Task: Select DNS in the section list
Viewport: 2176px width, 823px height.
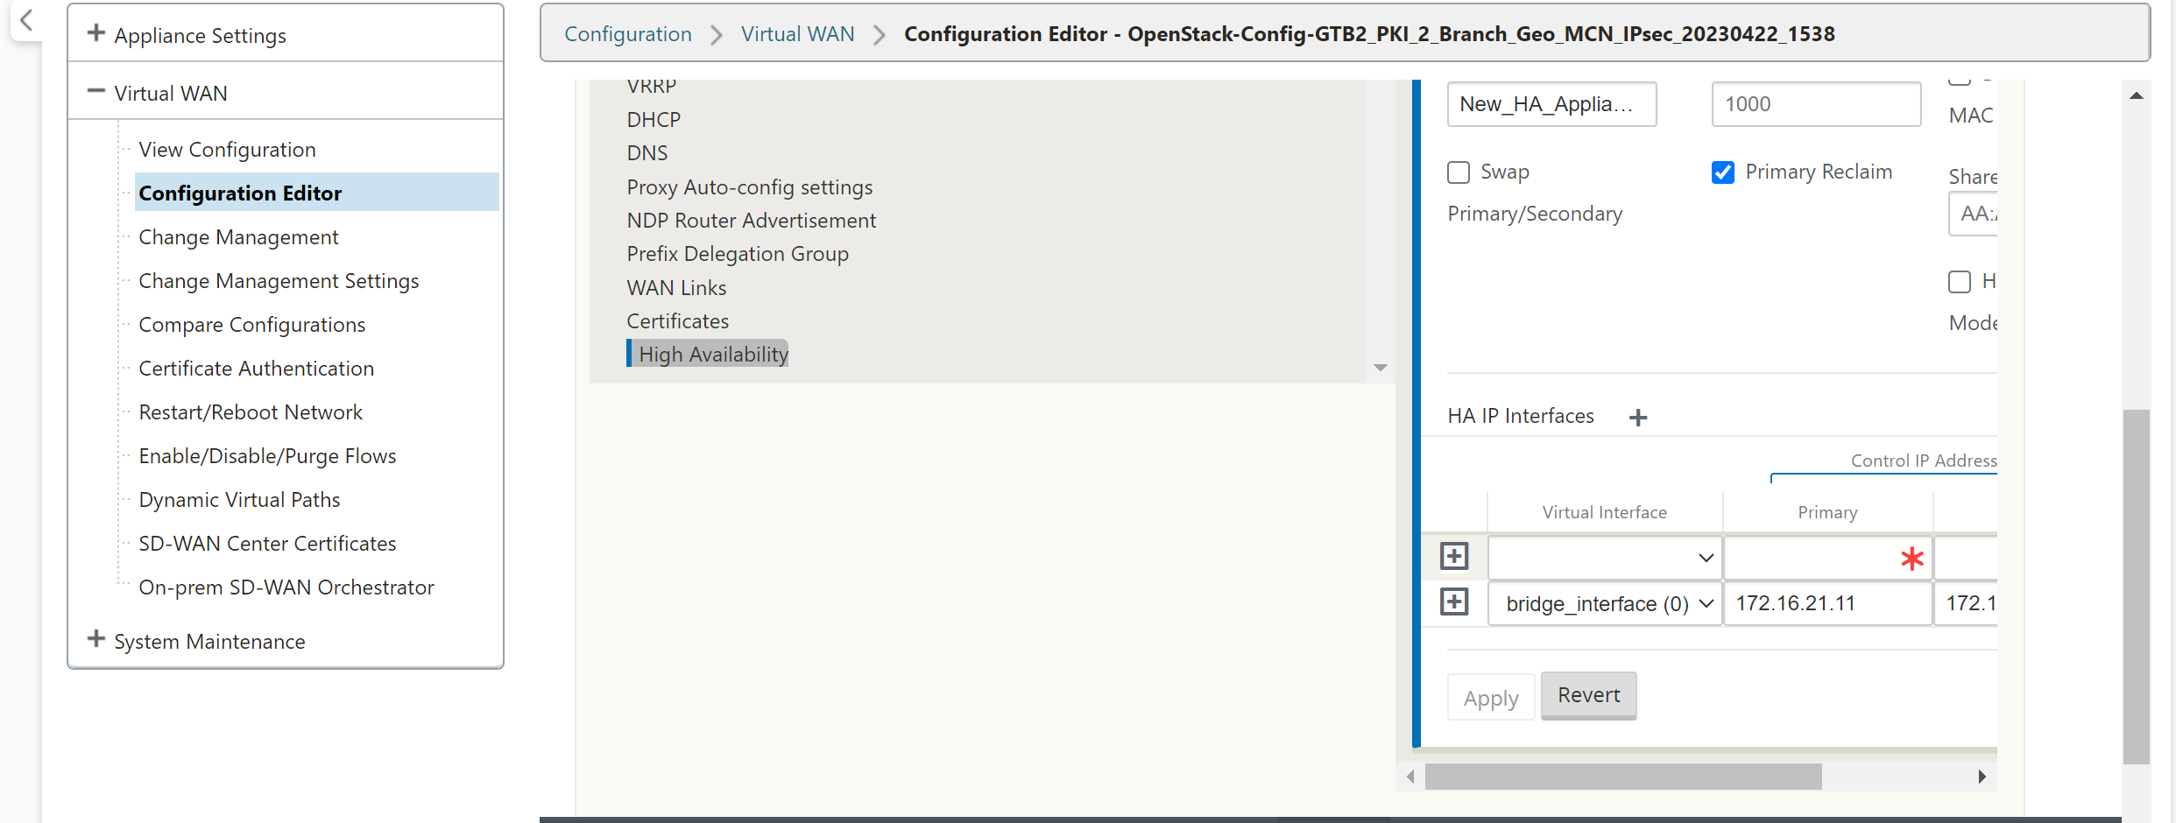Action: (x=646, y=153)
